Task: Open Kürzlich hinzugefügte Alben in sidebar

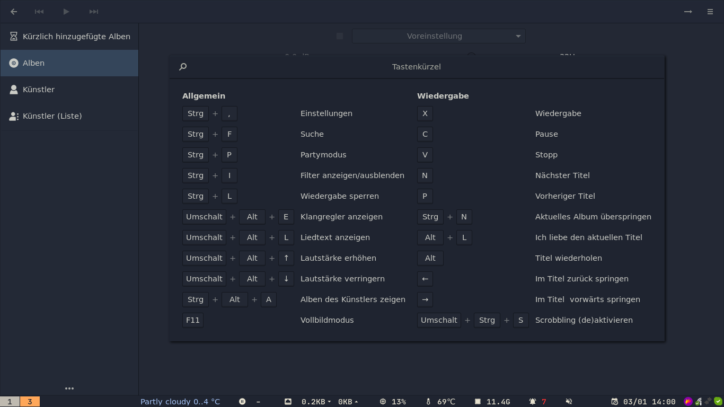Action: (x=69, y=37)
